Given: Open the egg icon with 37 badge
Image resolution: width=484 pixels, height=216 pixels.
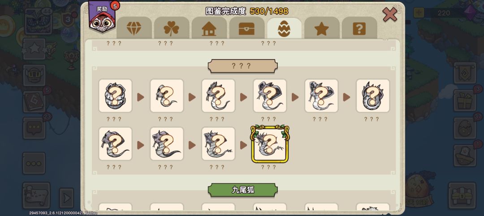Looking at the screenshot, I should (465, 128).
